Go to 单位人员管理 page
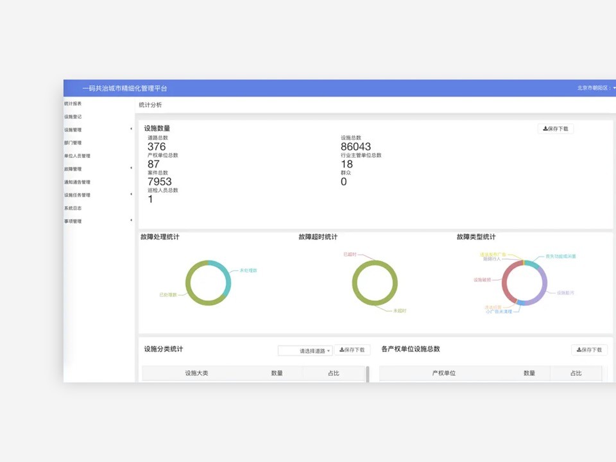The width and height of the screenshot is (616, 462). (78, 156)
